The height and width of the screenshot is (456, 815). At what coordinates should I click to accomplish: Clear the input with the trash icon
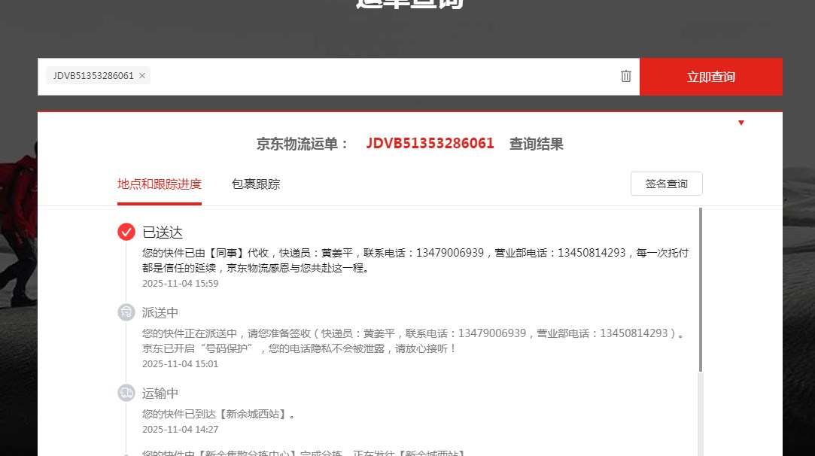(625, 76)
